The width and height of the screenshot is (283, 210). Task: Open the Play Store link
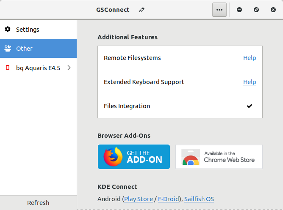(x=138, y=199)
